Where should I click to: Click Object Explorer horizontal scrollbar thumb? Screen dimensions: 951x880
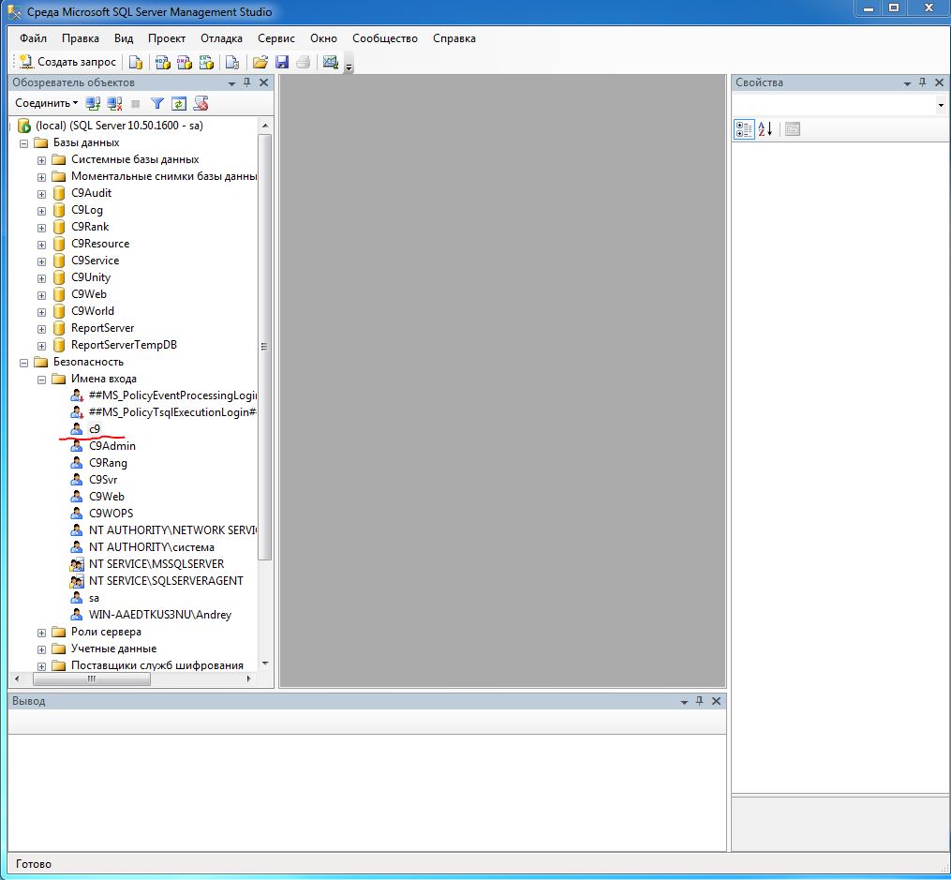click(x=91, y=679)
